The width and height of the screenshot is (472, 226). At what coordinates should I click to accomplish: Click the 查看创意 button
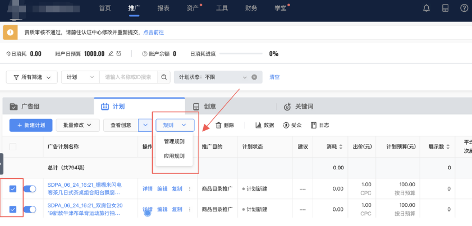121,125
